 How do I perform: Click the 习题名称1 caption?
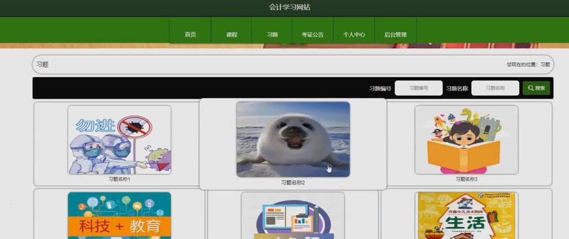click(x=119, y=179)
